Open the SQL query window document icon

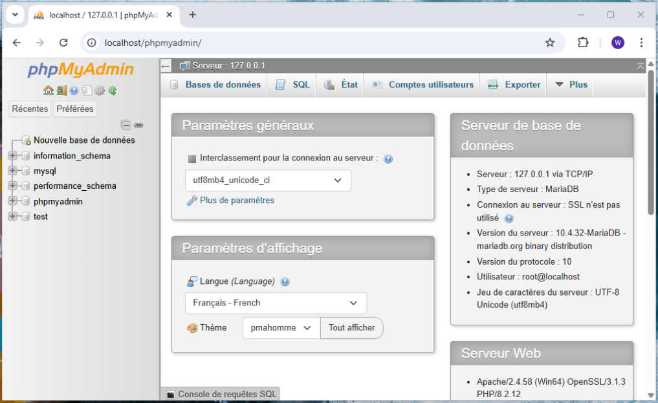pos(87,91)
